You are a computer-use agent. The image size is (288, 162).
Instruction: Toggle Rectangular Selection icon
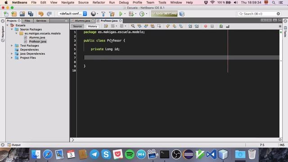(159, 26)
